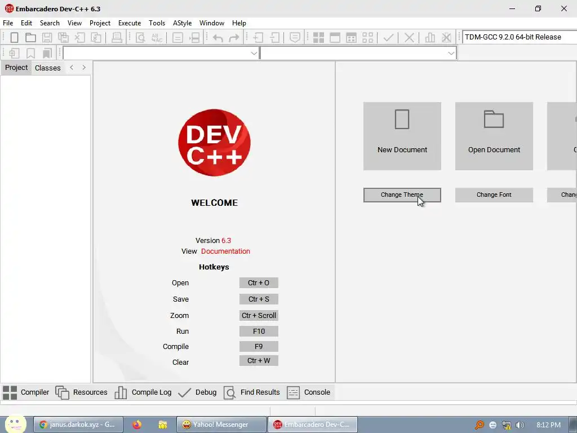The width and height of the screenshot is (577, 433).
Task: Switch to Chrome janus.darkok.xyz taskbar window
Action: (x=78, y=425)
